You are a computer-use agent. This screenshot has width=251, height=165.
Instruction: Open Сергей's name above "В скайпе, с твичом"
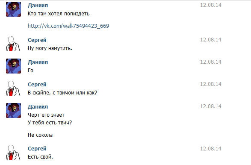37,85
